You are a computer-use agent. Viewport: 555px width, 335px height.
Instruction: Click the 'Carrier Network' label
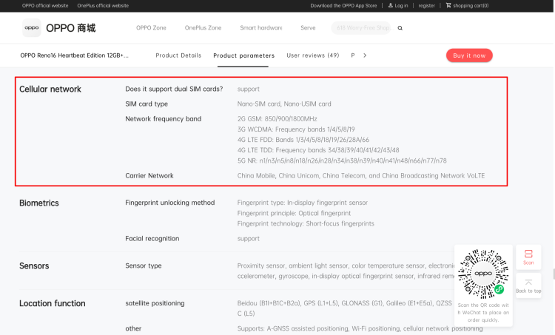click(x=149, y=176)
